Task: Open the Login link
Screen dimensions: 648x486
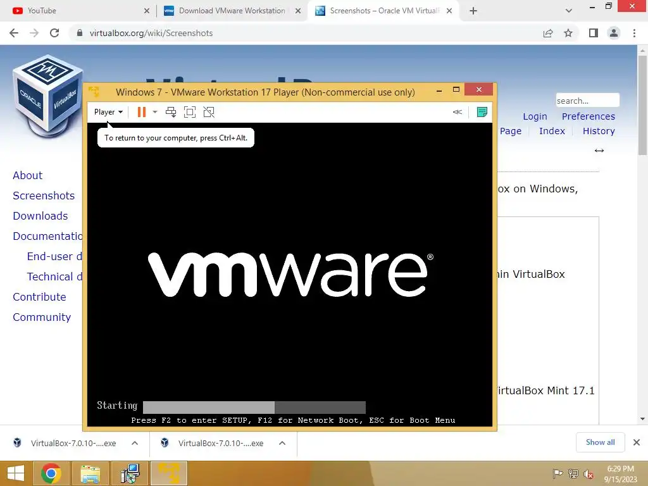Action: (x=535, y=116)
